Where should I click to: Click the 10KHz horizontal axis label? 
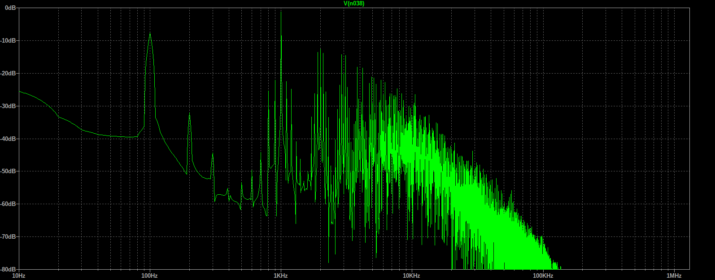pos(411,276)
